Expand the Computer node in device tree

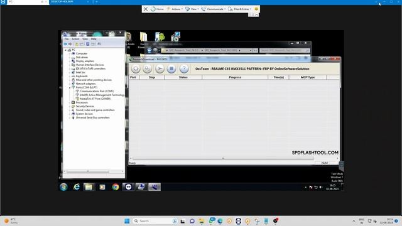point(70,53)
